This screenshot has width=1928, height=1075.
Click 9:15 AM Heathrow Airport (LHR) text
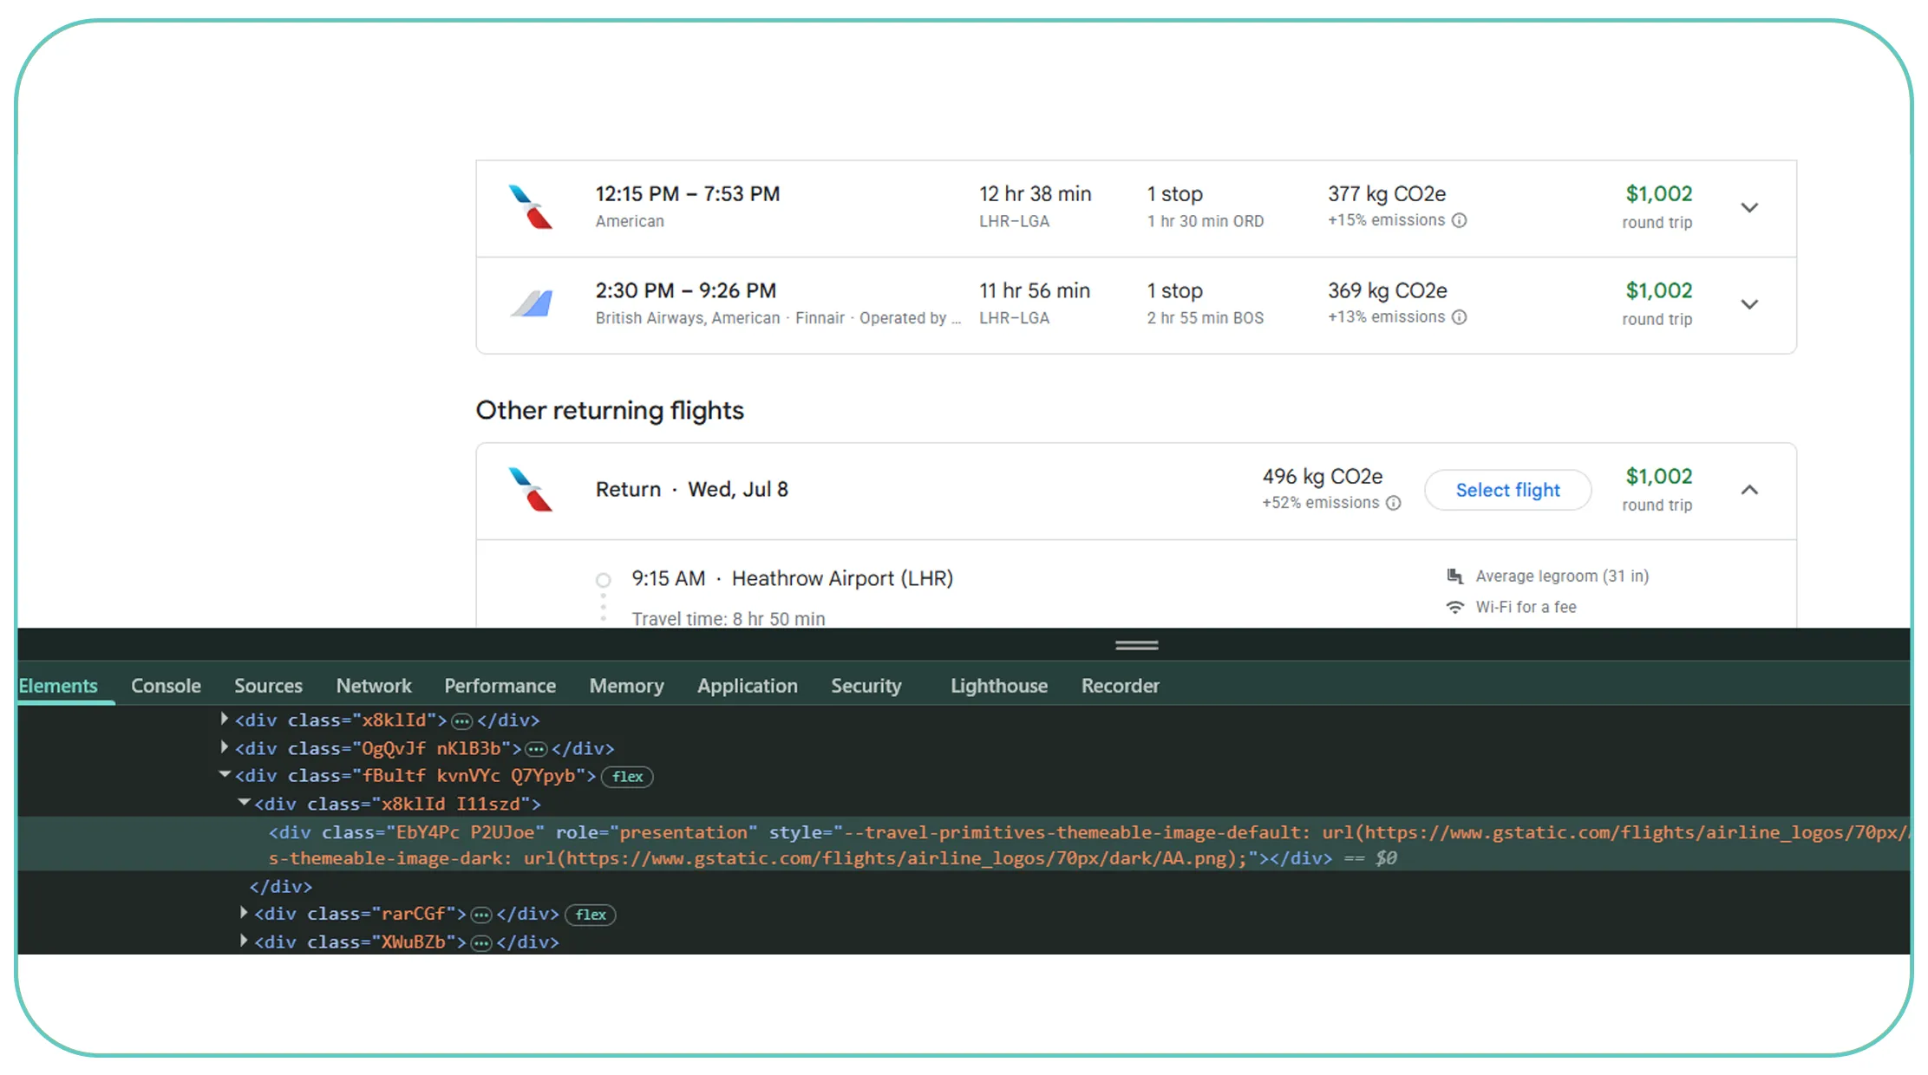[x=793, y=578]
